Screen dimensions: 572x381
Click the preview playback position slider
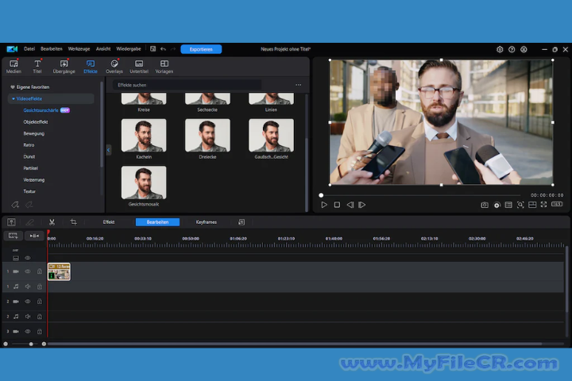point(321,195)
